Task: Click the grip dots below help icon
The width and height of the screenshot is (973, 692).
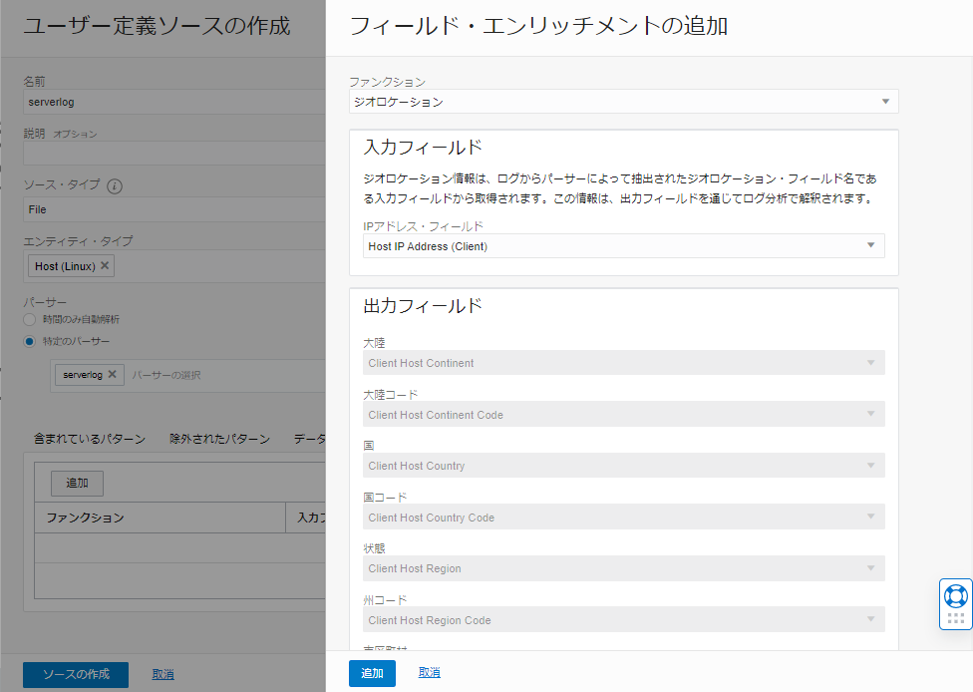Action: (955, 618)
